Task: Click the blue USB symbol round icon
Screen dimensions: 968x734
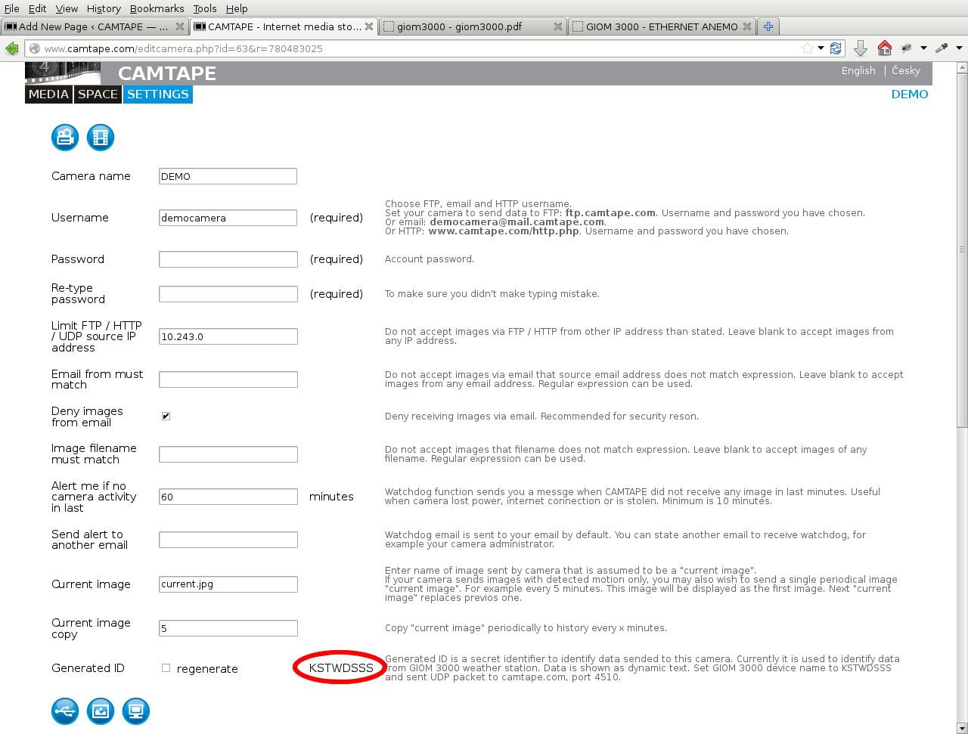Action: tap(65, 711)
